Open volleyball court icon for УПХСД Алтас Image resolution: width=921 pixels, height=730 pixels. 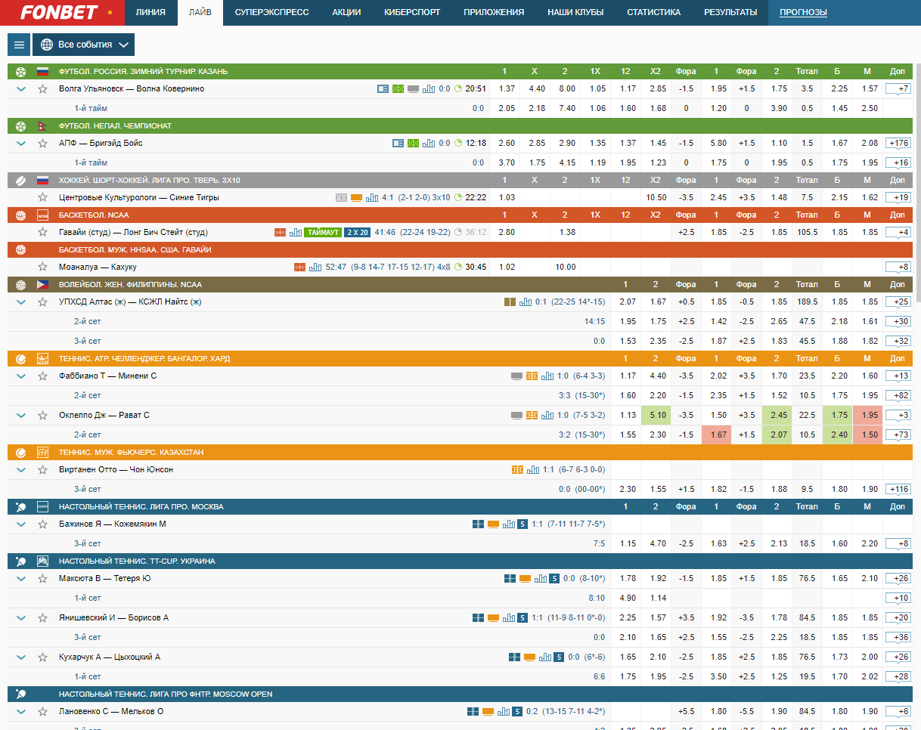(x=510, y=302)
